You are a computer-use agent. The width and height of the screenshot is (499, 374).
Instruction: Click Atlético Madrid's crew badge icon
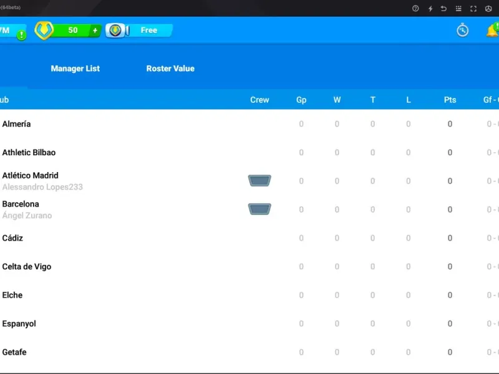coord(259,181)
